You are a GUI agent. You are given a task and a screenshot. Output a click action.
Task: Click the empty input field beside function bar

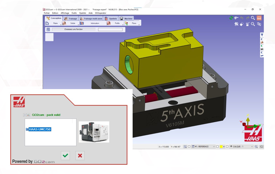coord(110,30)
